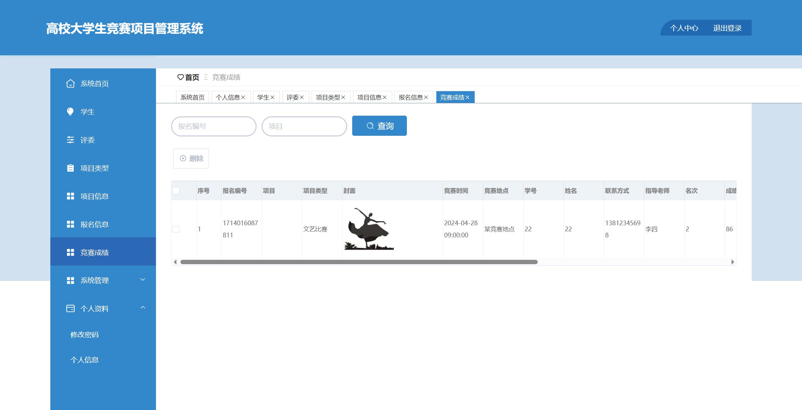Close the 个人信息 tab with its X
The width and height of the screenshot is (802, 410).
tap(243, 98)
